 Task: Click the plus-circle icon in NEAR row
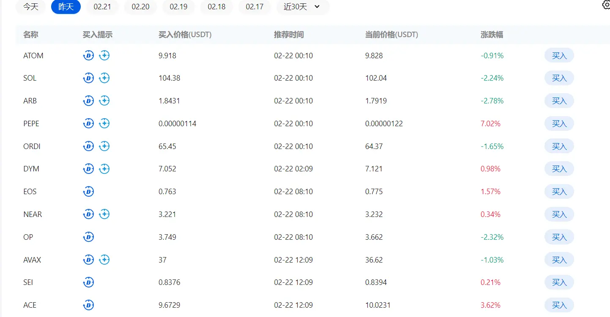click(x=104, y=214)
